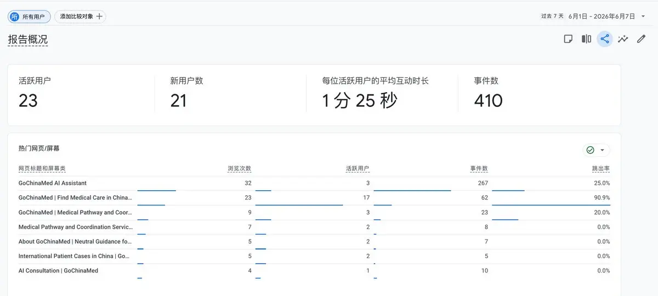Viewport: 658px width, 296px height.
Task: Select the 活跃用户 23 metric card
Action: tap(81, 95)
